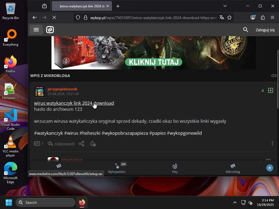Open the Windows Start menu

click(9, 202)
